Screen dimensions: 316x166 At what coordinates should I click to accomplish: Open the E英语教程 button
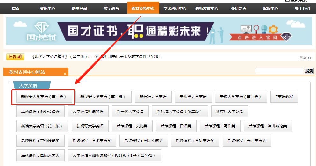(x=284, y=97)
